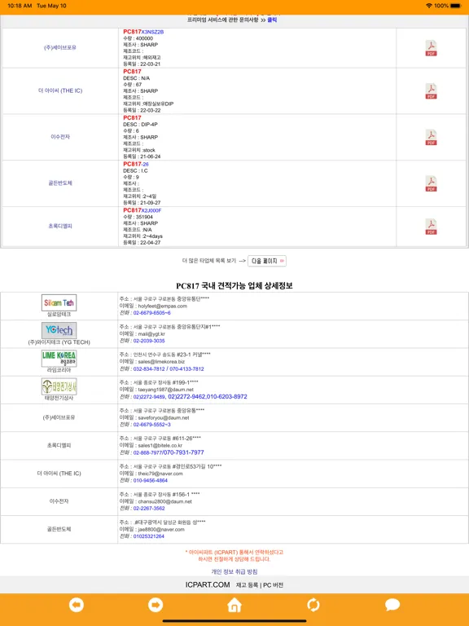Click '(주)와이지테크 (YG TECH)' company name label
The width and height of the screenshot is (469, 626).
click(59, 342)
